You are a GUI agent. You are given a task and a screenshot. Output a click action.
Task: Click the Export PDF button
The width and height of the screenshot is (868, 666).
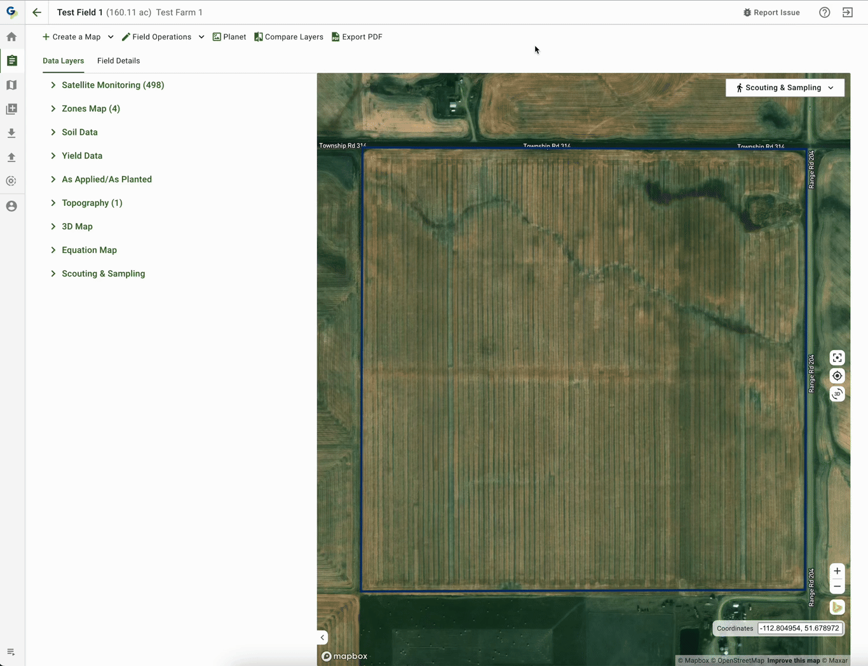point(357,37)
